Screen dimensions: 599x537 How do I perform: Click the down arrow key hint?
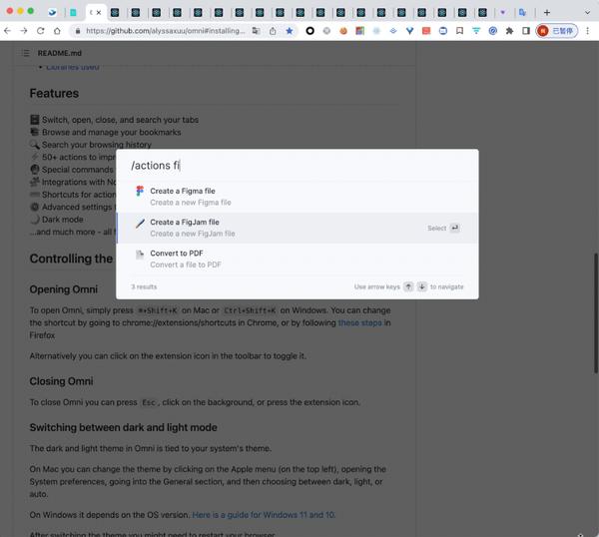(421, 286)
